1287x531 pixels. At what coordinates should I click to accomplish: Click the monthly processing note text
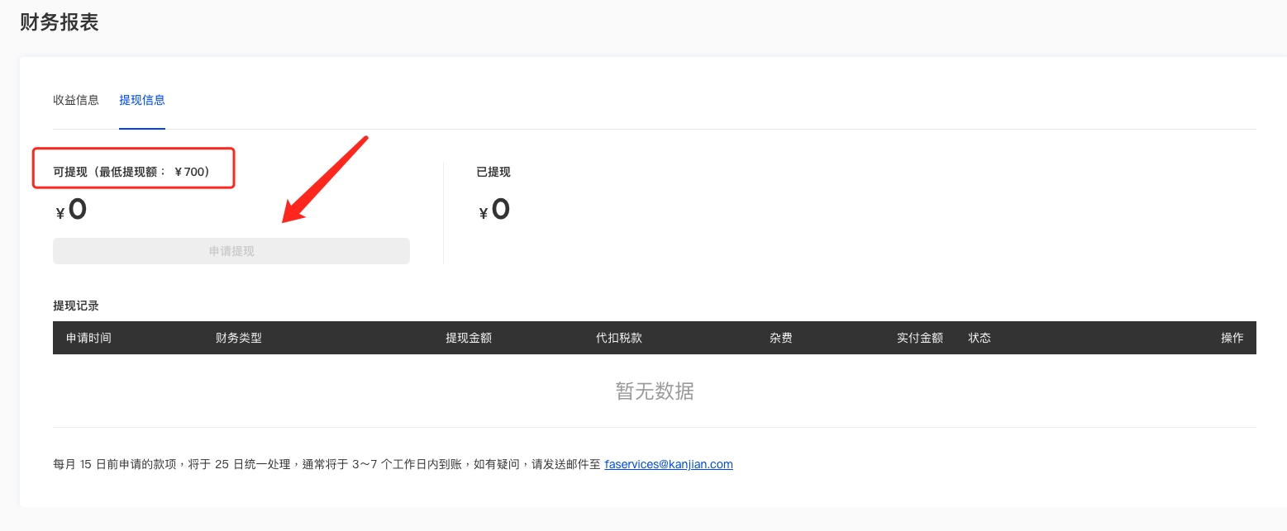327,464
